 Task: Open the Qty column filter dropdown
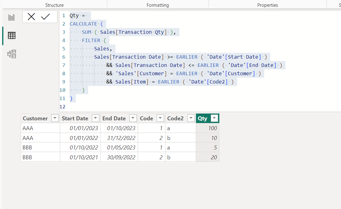[x=214, y=118]
